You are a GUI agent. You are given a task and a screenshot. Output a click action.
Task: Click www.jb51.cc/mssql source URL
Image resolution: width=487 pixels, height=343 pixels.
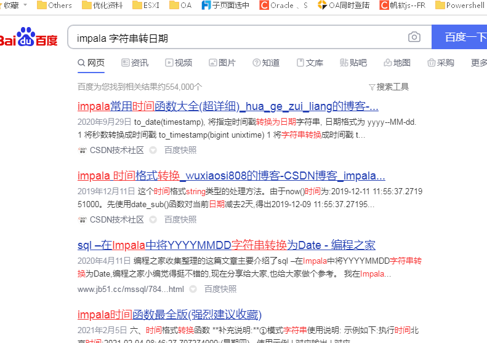[x=131, y=290]
